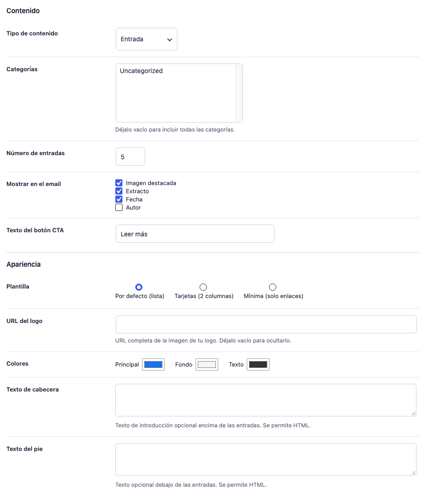Click the Colores row label
This screenshot has width=426, height=499.
[18, 363]
